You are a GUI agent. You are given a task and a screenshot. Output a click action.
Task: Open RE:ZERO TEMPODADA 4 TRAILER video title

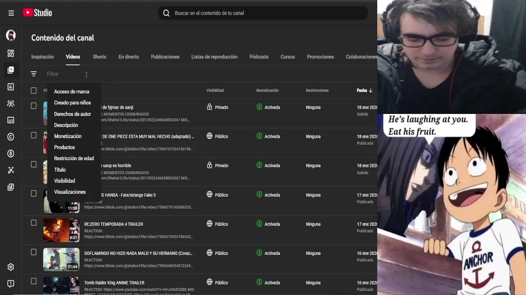114,224
